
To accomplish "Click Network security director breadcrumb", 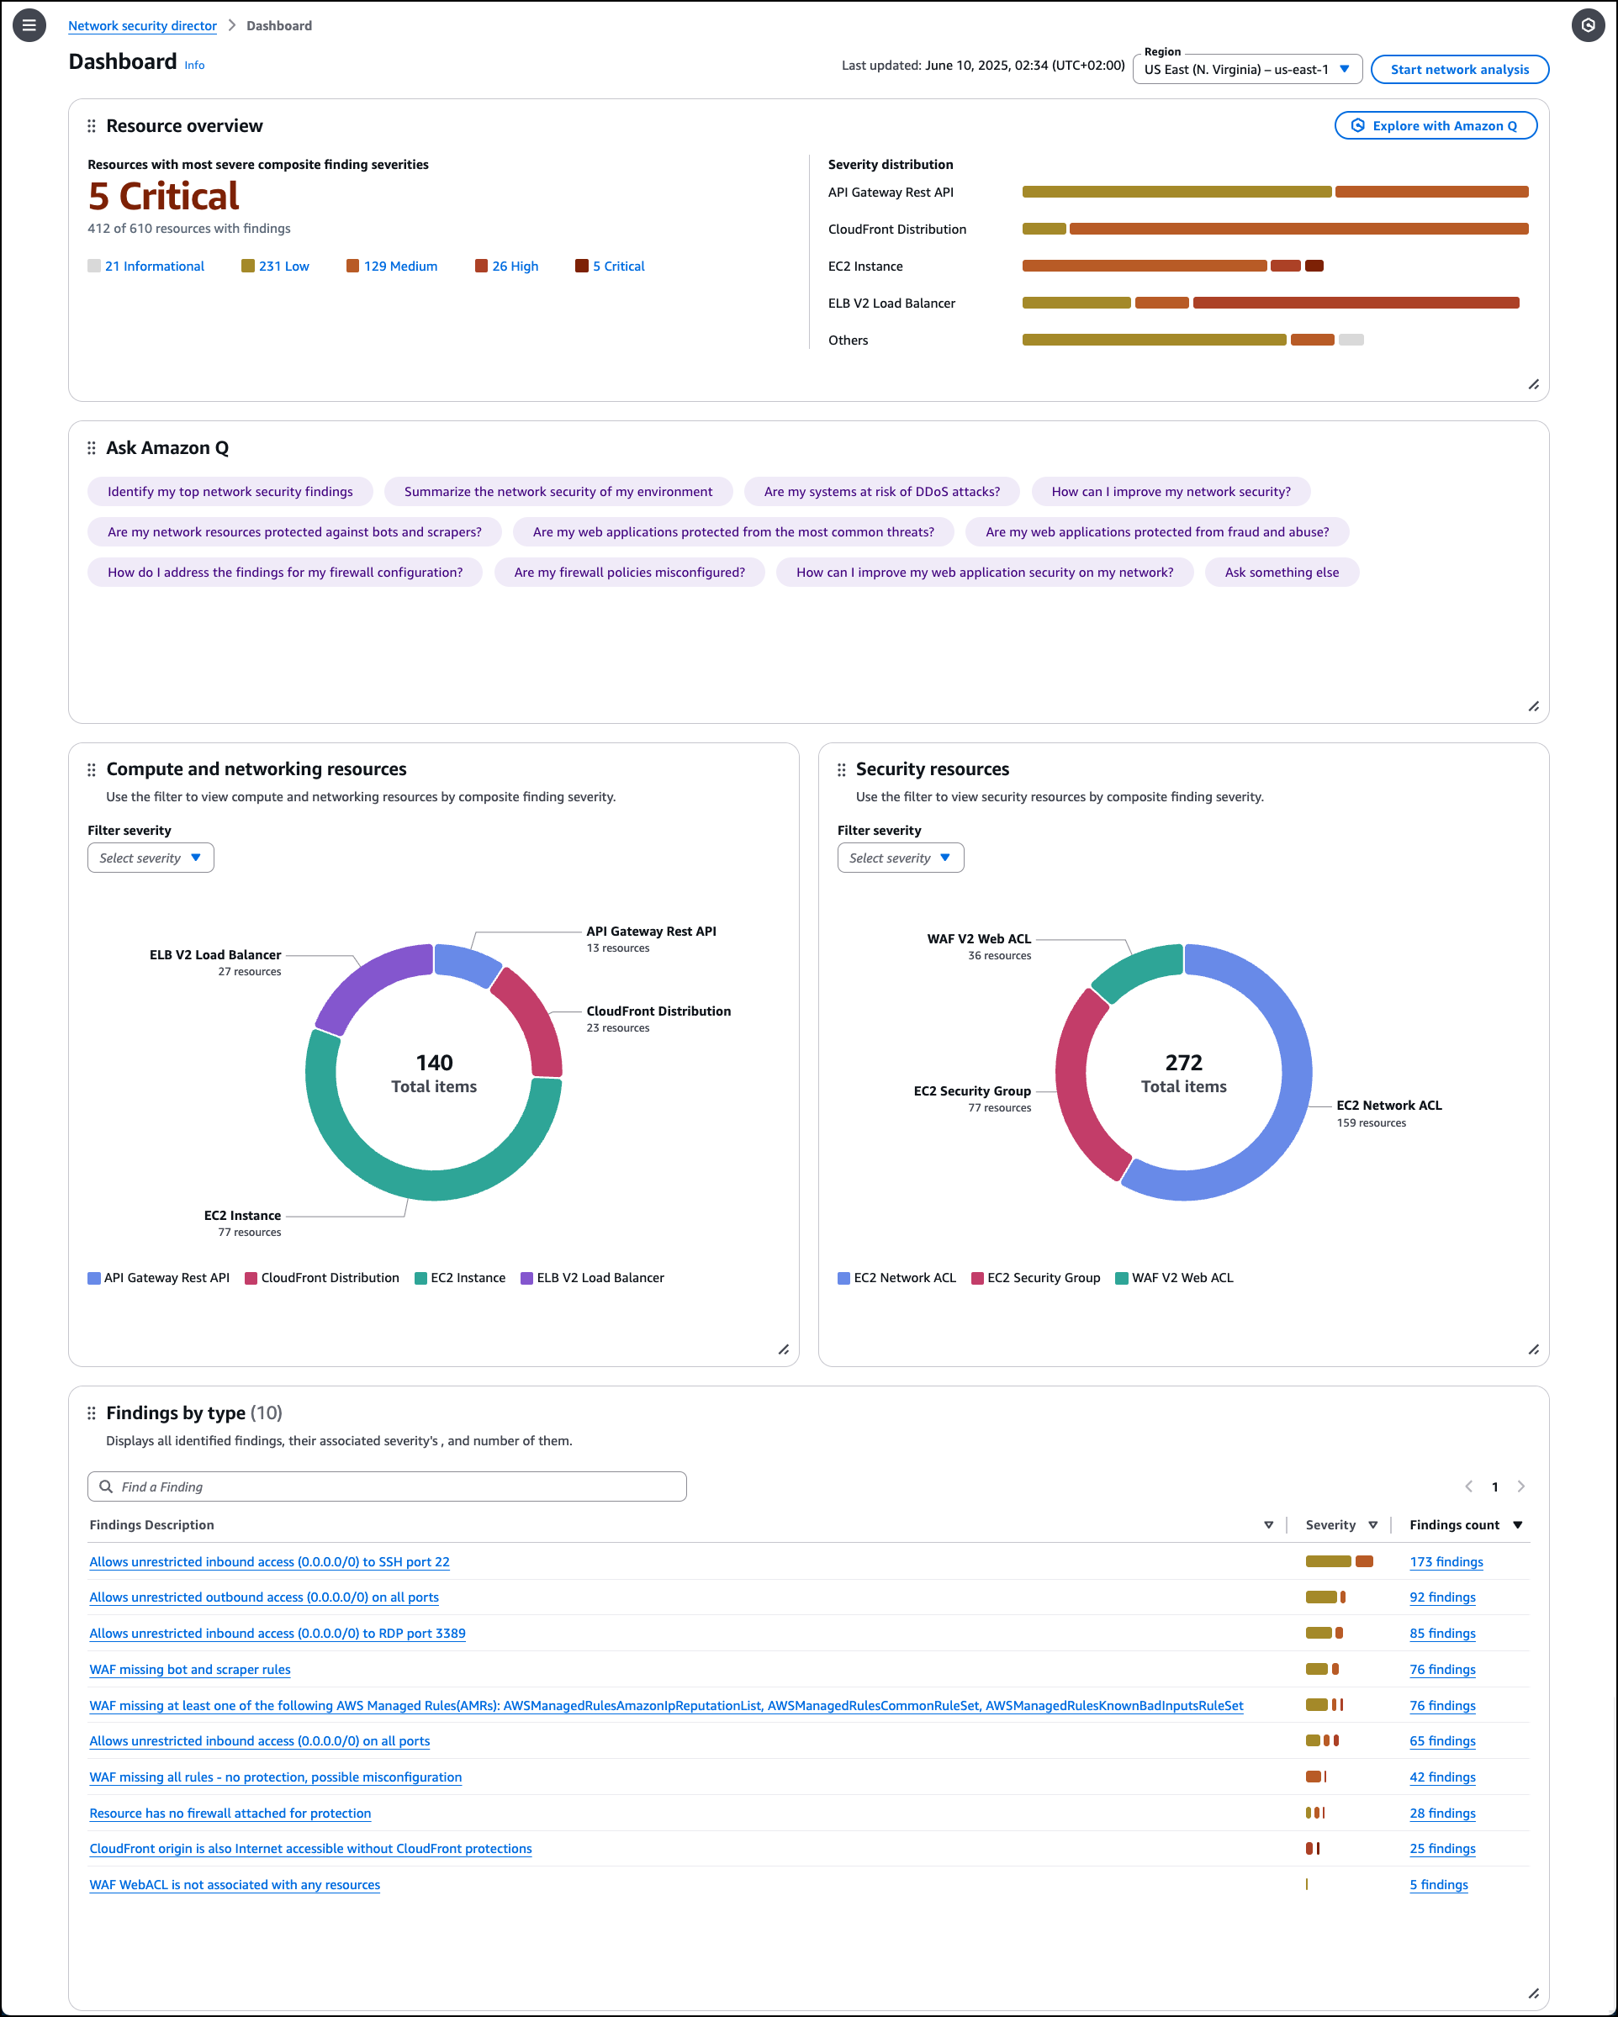I will click(x=142, y=26).
